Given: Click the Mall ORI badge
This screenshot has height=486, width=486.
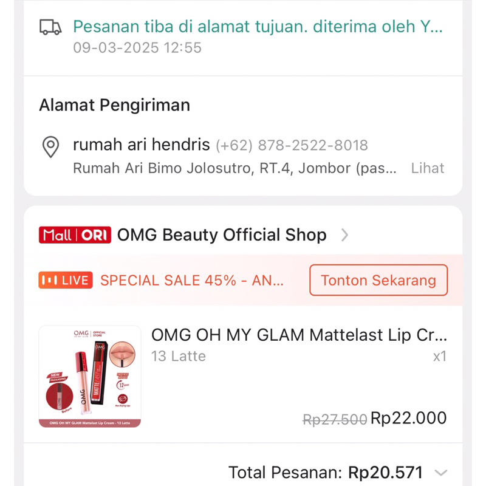Looking at the screenshot, I should pos(75,235).
